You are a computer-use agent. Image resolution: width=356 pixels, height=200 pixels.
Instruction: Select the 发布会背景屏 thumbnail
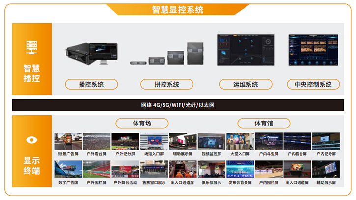(240, 169)
